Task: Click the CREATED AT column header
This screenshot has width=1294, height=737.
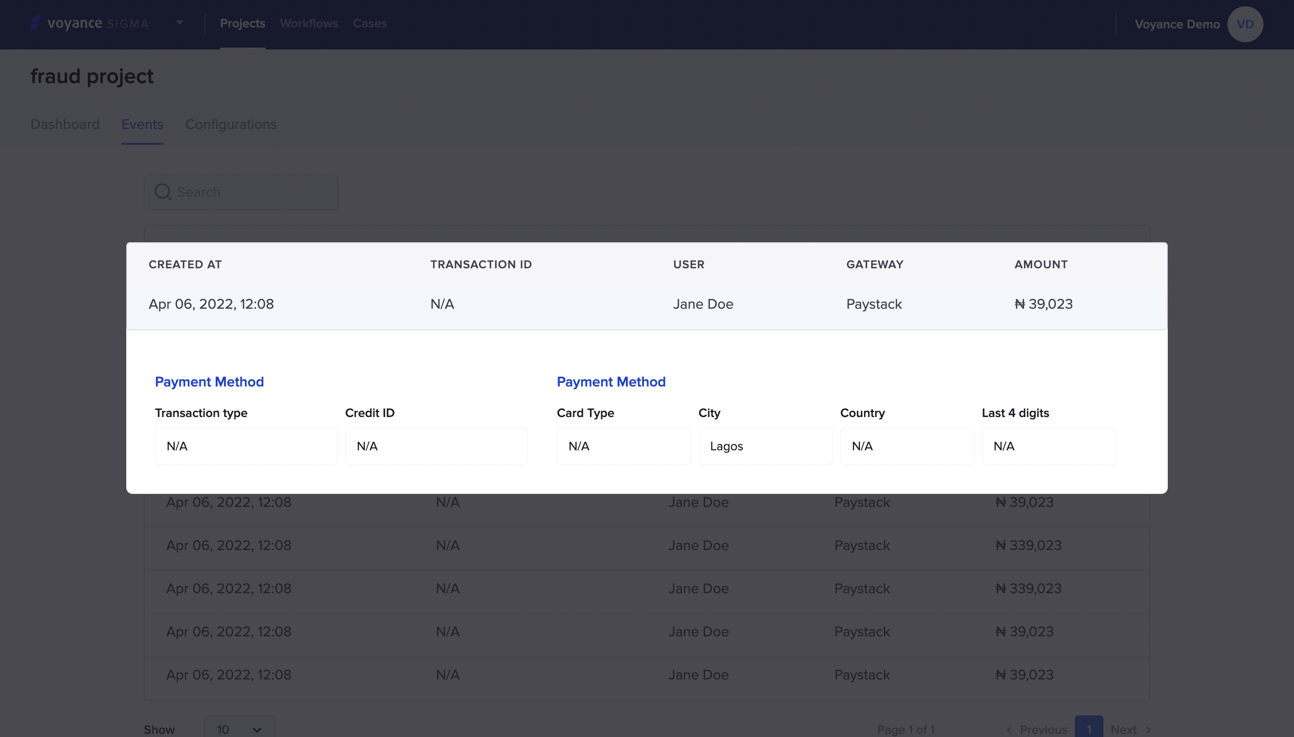Action: click(x=185, y=264)
